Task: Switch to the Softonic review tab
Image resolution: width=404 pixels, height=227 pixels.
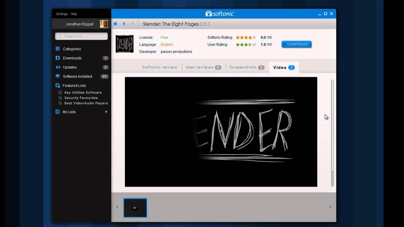Action: (x=160, y=67)
